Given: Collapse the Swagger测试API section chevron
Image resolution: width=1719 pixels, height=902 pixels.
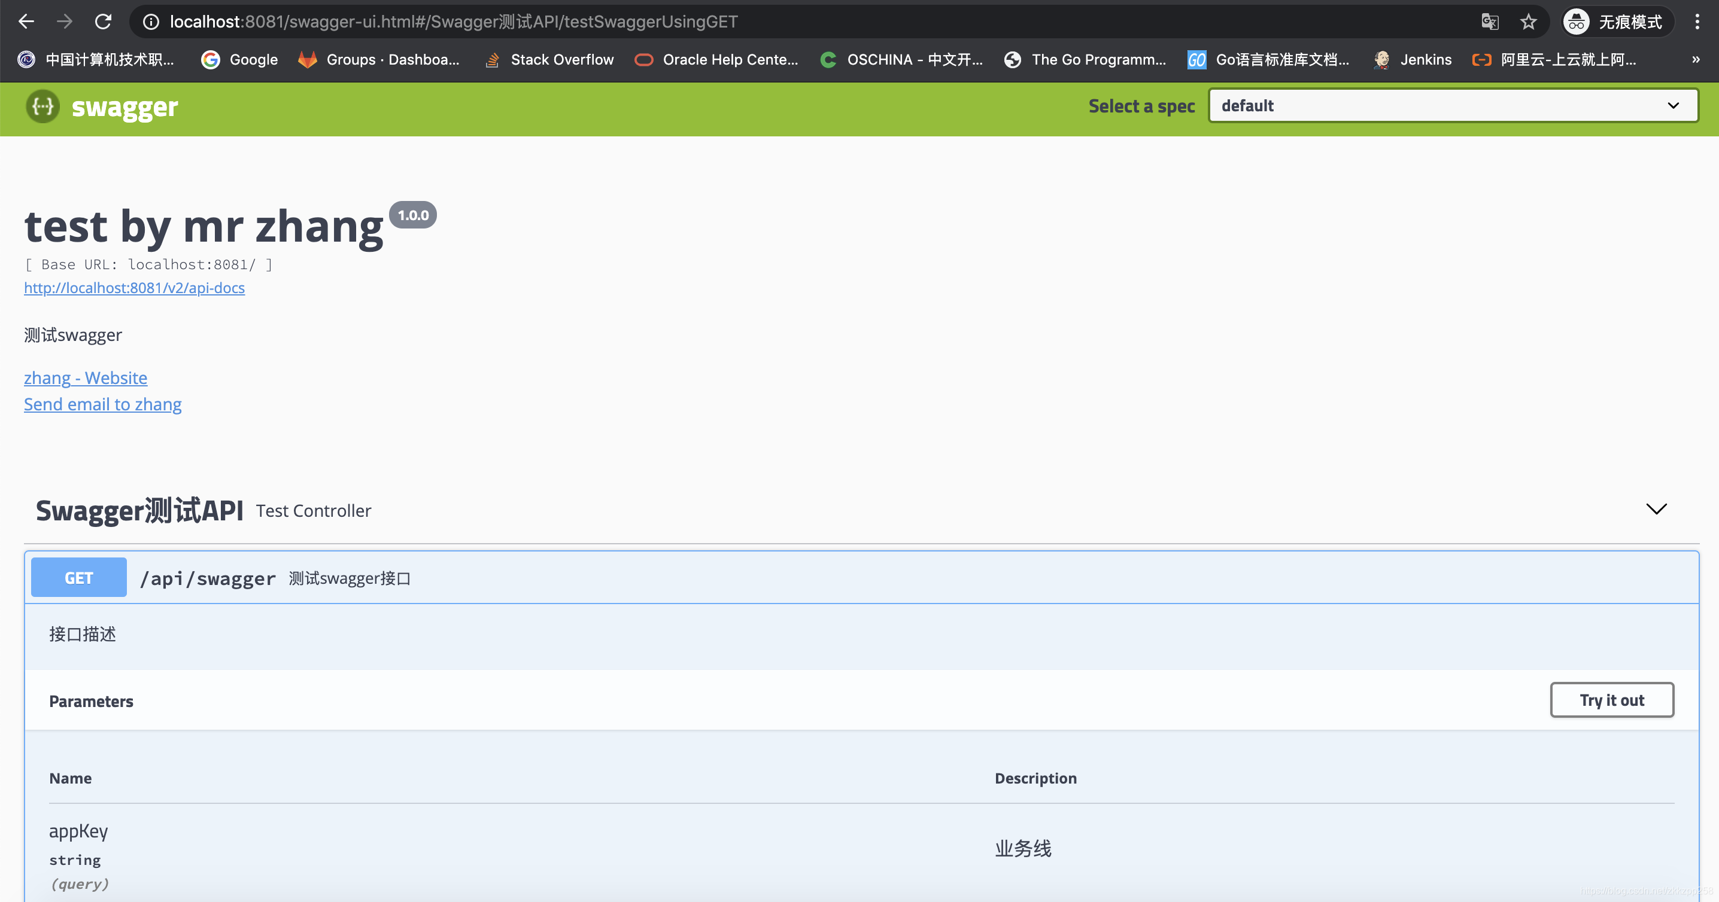Looking at the screenshot, I should point(1656,510).
